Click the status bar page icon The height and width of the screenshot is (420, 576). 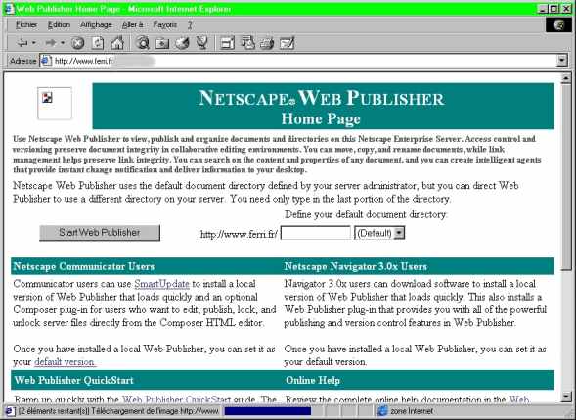pos(10,411)
